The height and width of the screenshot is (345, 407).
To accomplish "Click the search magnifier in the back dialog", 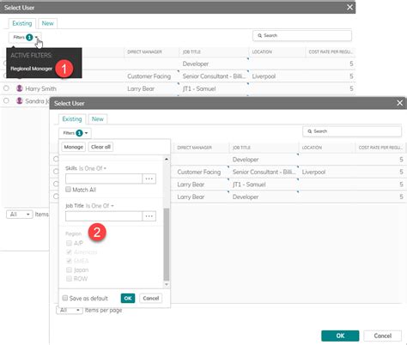I will (260, 35).
